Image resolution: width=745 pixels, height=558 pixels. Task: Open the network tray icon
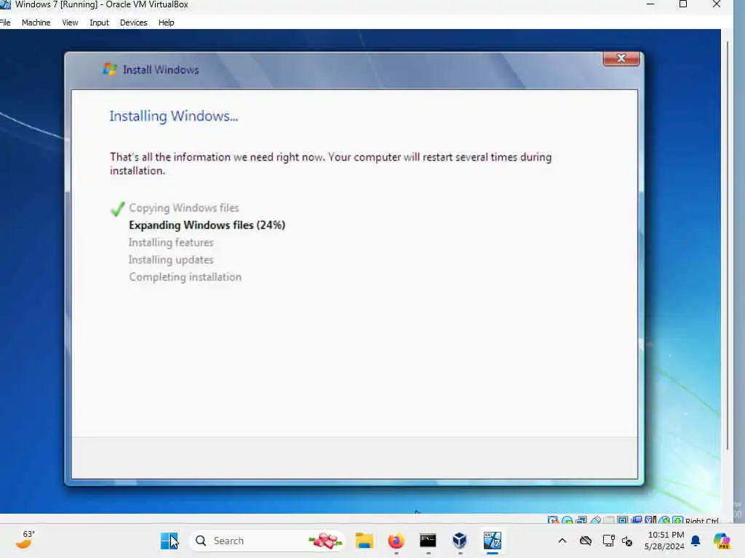[x=608, y=541]
